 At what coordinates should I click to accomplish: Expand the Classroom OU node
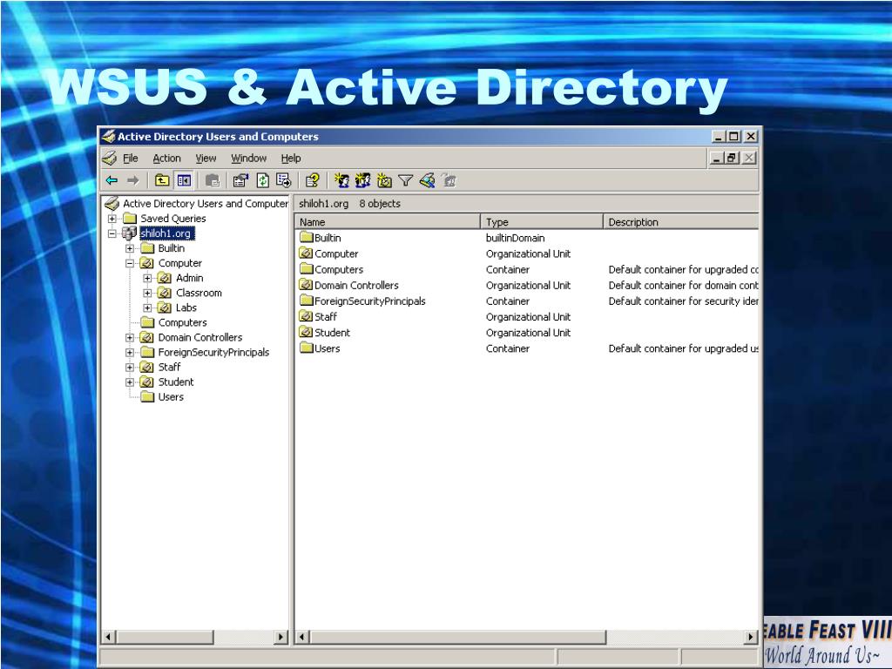pyautogui.click(x=147, y=293)
